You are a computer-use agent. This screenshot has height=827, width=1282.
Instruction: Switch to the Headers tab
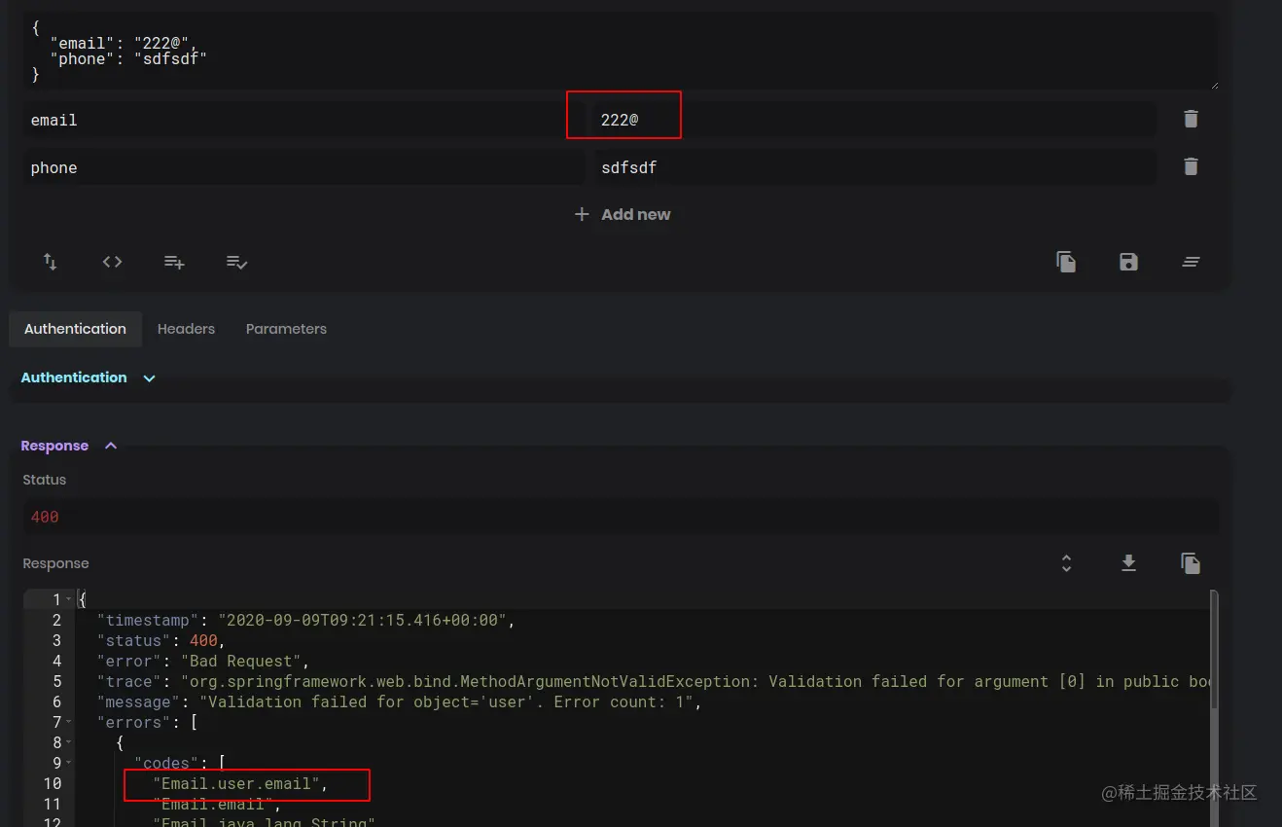tap(186, 329)
